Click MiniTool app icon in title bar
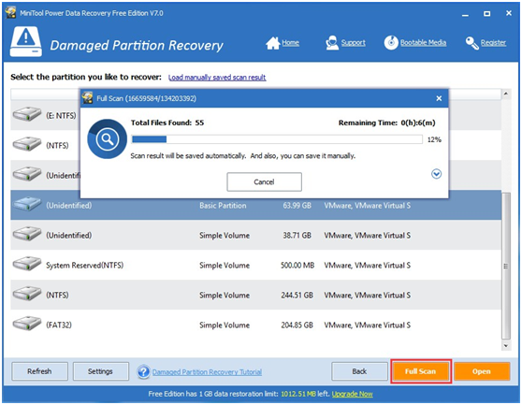The image size is (522, 405). pos(10,13)
